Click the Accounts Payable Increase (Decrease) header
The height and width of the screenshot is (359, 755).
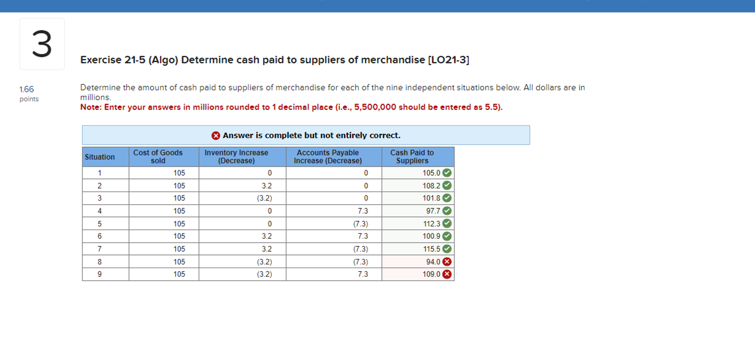pyautogui.click(x=334, y=157)
